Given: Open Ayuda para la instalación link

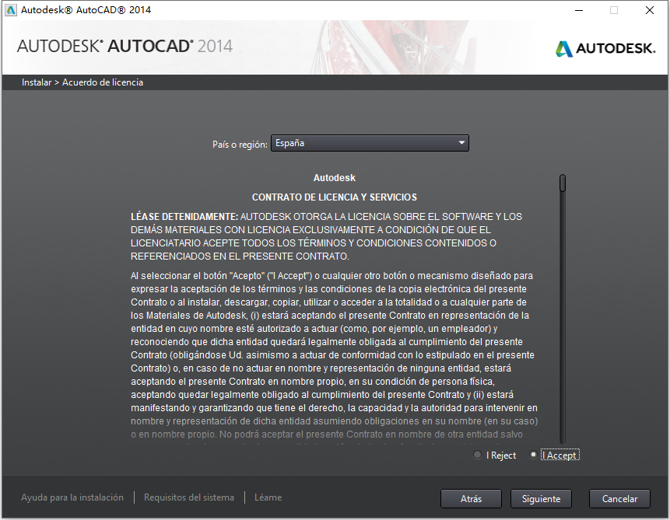Looking at the screenshot, I should [72, 497].
